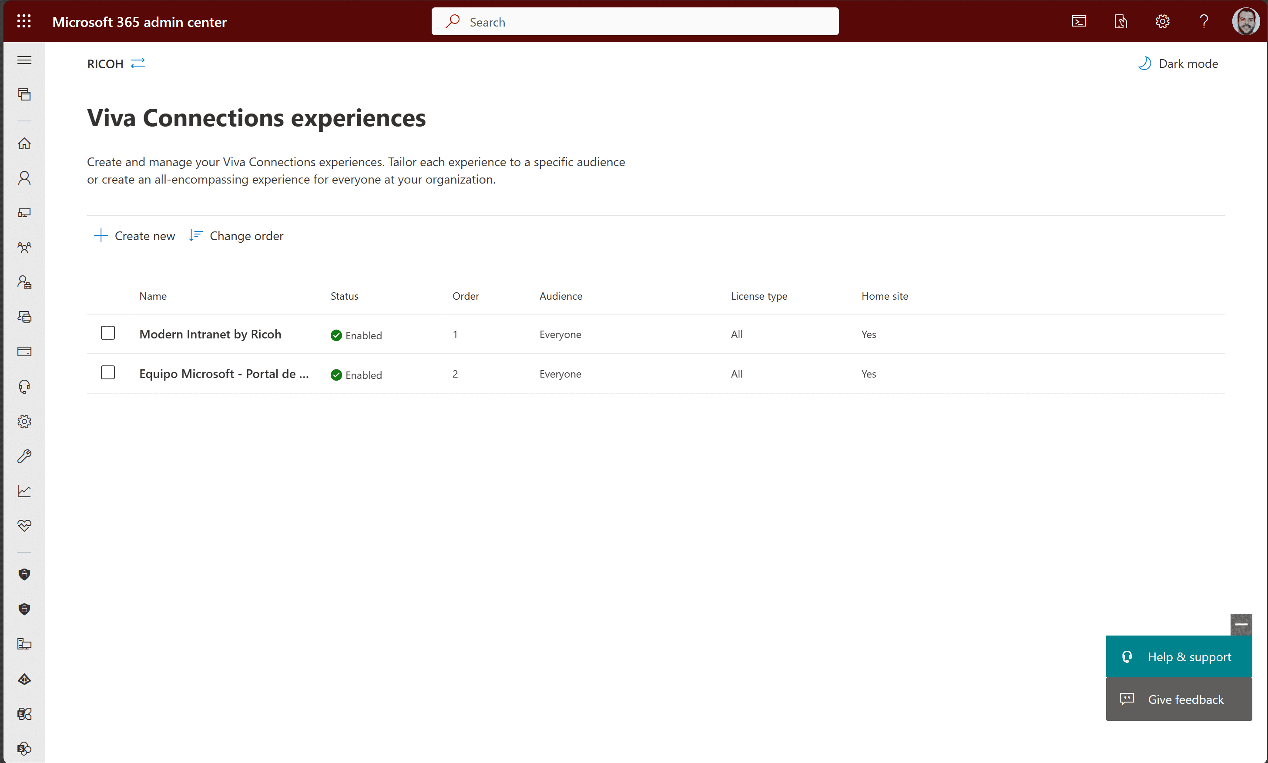Click Create new experience

point(135,236)
